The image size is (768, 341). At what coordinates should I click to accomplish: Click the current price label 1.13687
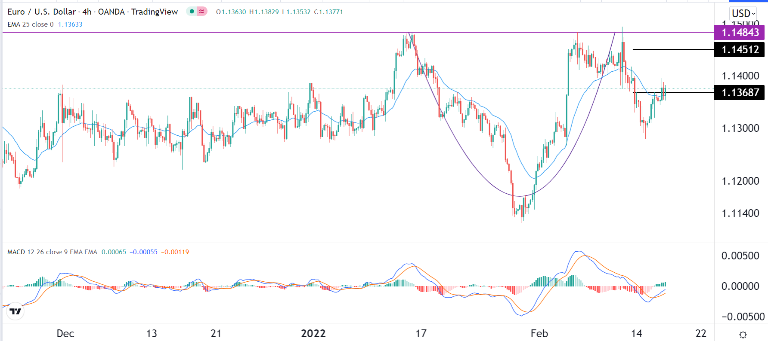click(x=739, y=92)
